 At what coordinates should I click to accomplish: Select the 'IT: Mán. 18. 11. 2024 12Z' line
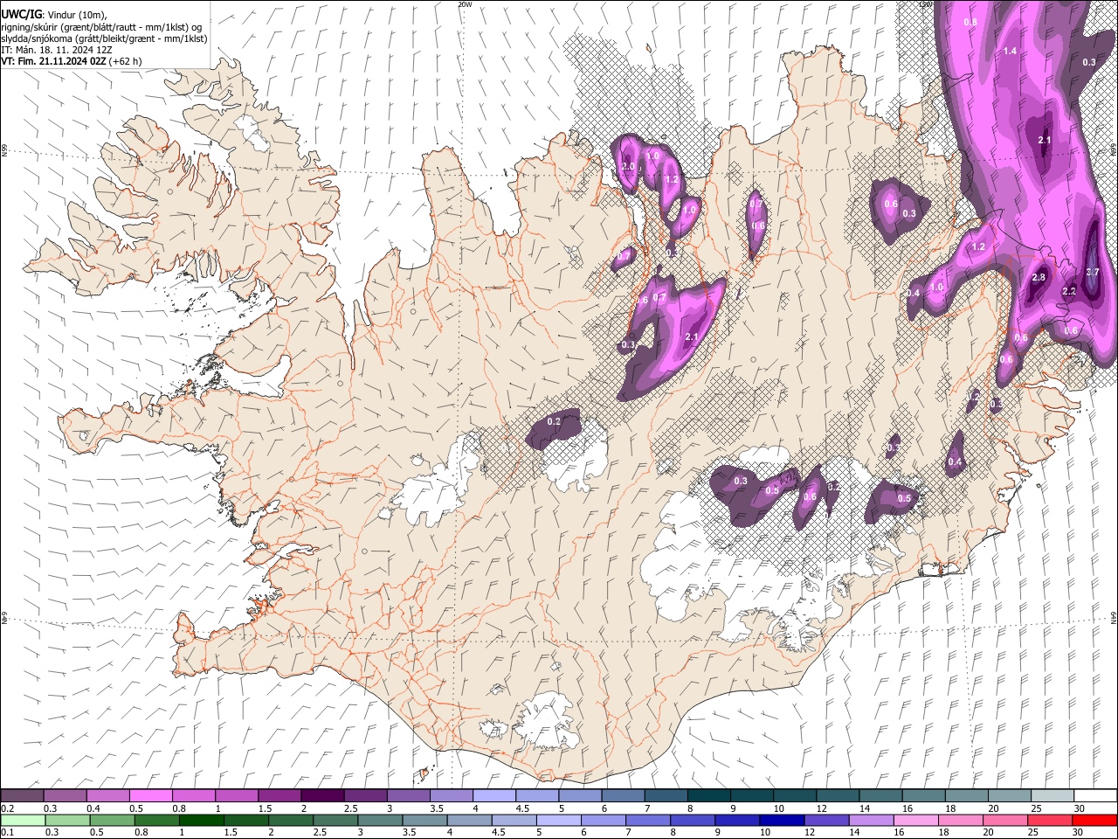[57, 50]
